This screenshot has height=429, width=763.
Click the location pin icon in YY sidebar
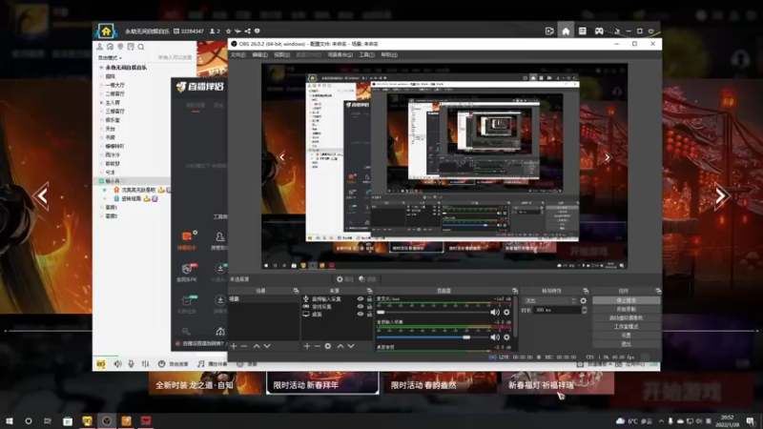point(120,47)
